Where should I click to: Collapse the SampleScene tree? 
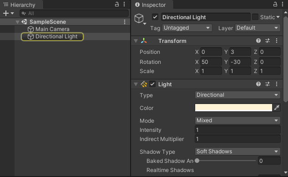pos(17,22)
